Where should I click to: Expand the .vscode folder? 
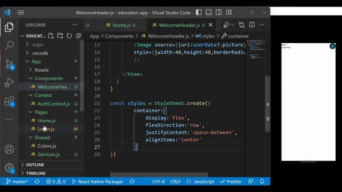tap(37, 53)
